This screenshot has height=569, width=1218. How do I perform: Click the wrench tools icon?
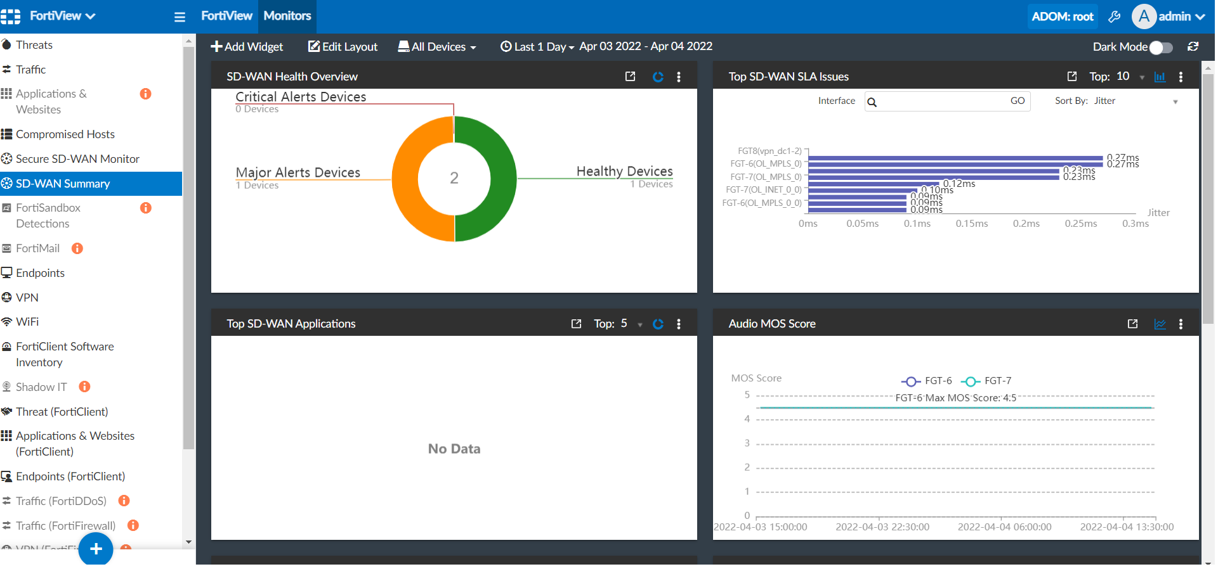click(1115, 16)
